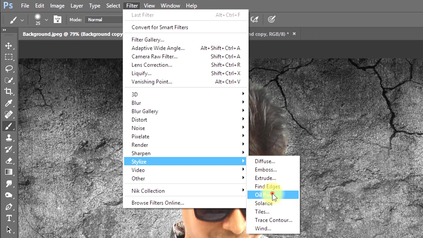Expand the Noise submenu

[186, 128]
